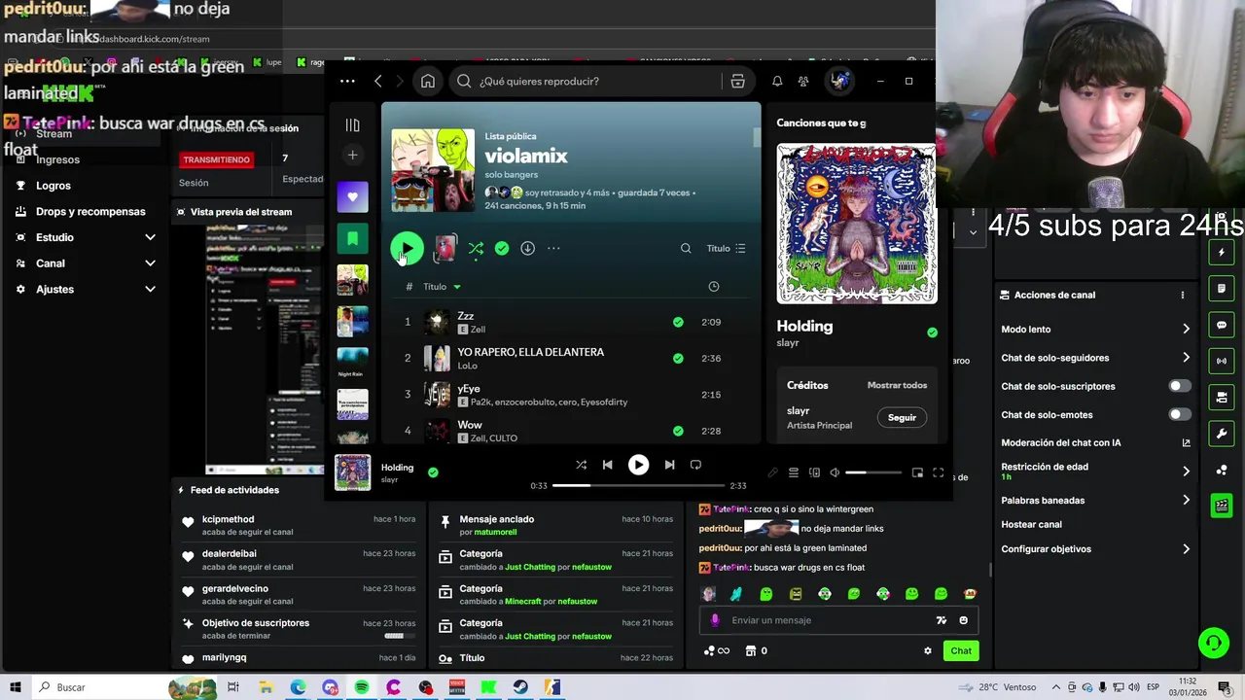
Task: Open Spotify miniplayer
Action: click(x=917, y=473)
